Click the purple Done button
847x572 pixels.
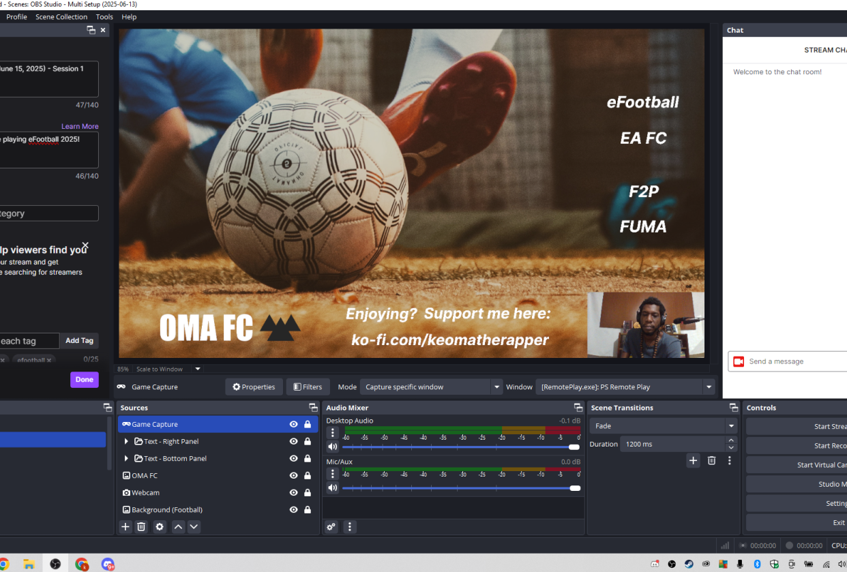pyautogui.click(x=85, y=380)
